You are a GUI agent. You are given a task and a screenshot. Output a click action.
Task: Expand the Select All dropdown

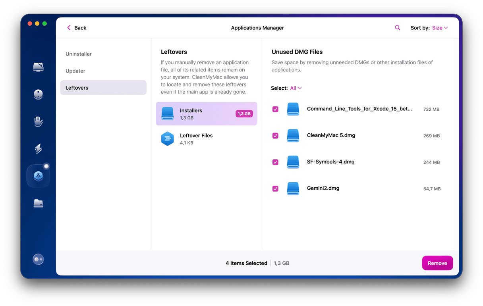point(296,88)
